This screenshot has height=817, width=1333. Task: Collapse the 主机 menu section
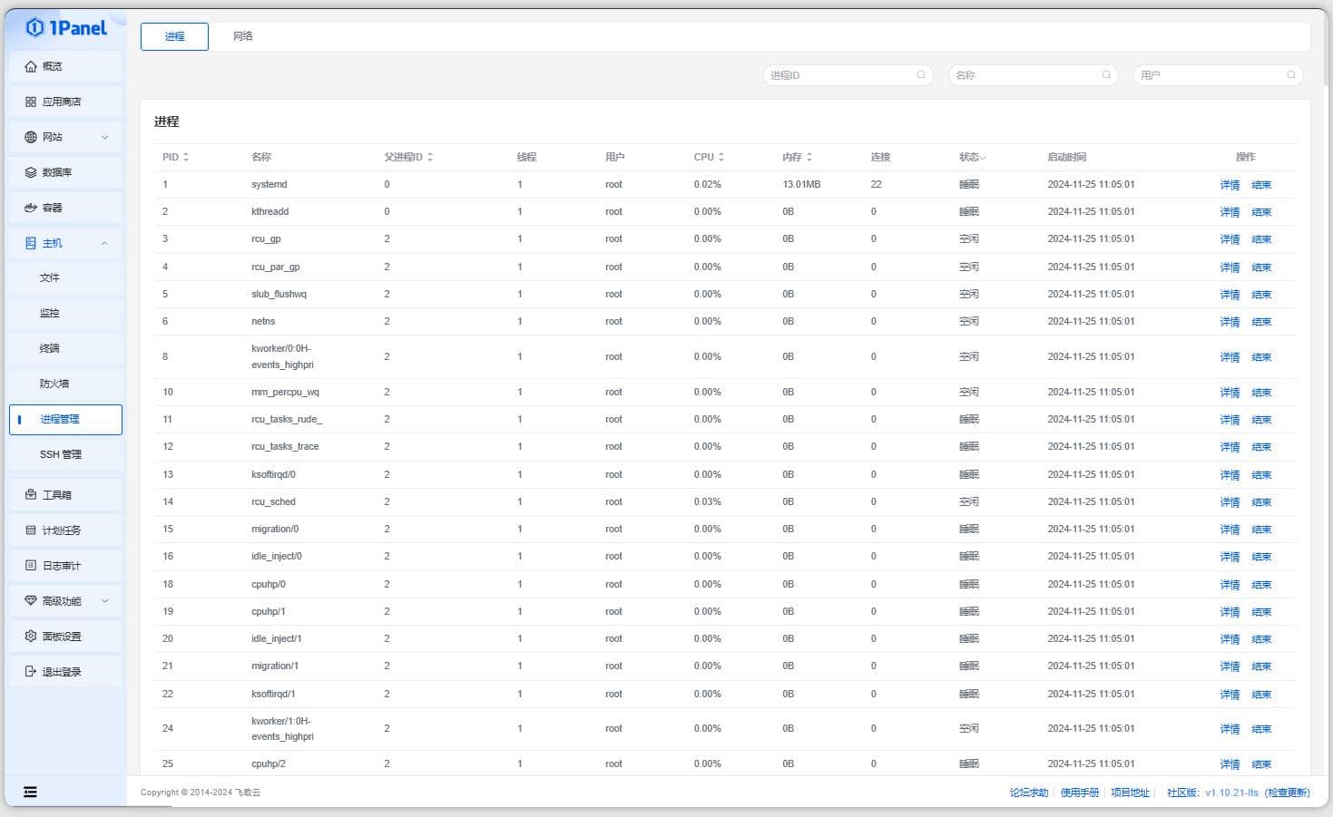click(x=104, y=243)
